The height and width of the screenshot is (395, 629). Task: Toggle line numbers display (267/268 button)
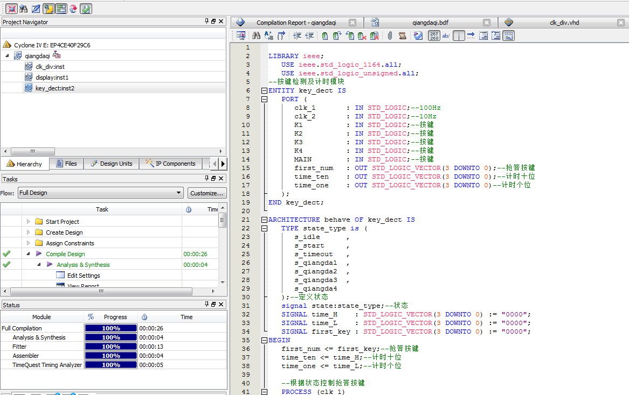[x=434, y=36]
